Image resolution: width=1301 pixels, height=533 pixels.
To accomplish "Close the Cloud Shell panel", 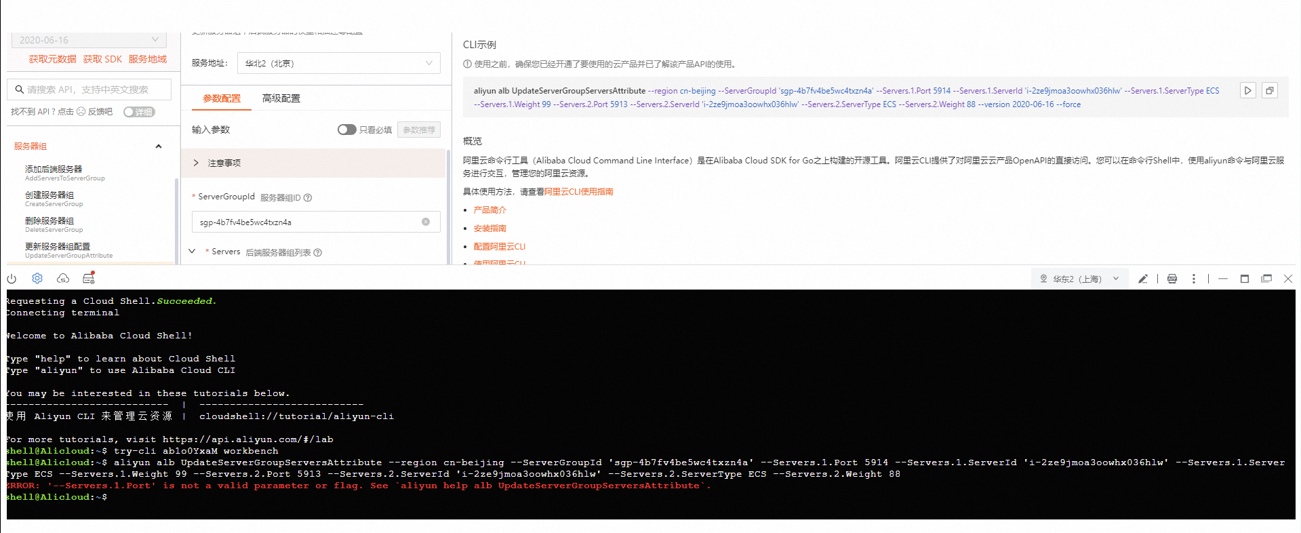I will click(1288, 279).
